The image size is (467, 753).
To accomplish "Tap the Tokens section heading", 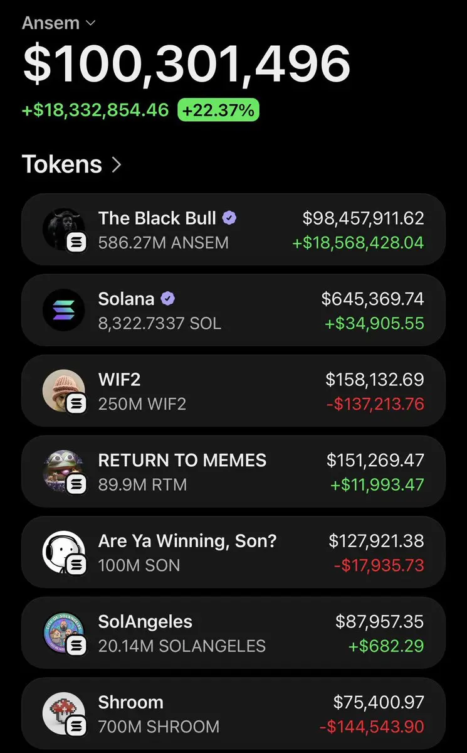I will [62, 164].
